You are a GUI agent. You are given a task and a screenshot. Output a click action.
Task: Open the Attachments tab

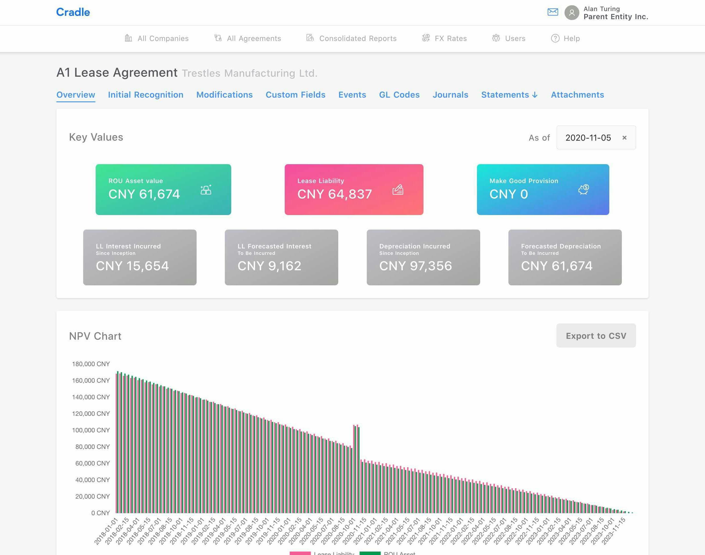coord(577,94)
